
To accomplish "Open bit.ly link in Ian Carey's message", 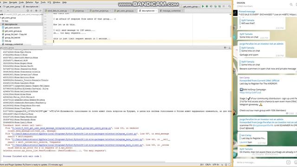I will (x=251, y=93).
